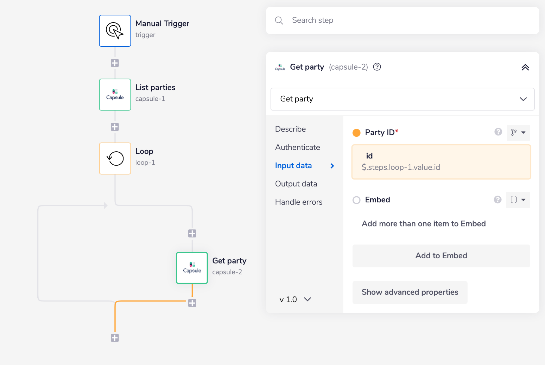Open the help tooltip for Embed
The width and height of the screenshot is (545, 365).
(498, 200)
